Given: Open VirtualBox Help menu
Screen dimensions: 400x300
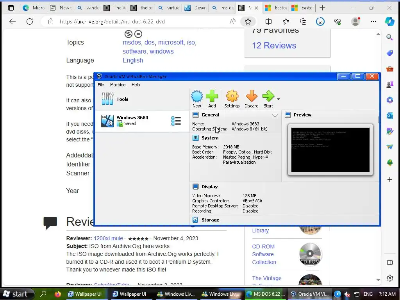Looking at the screenshot, I should (136, 85).
